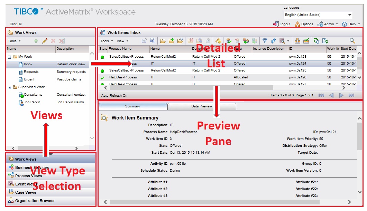The width and height of the screenshot is (367, 211).
Task: Click the preview pane vertical scrollbar thumb
Action: (x=360, y=136)
